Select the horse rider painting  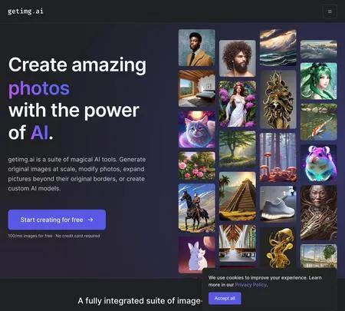(x=197, y=208)
